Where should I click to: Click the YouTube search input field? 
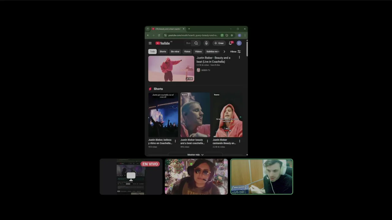tap(188, 43)
